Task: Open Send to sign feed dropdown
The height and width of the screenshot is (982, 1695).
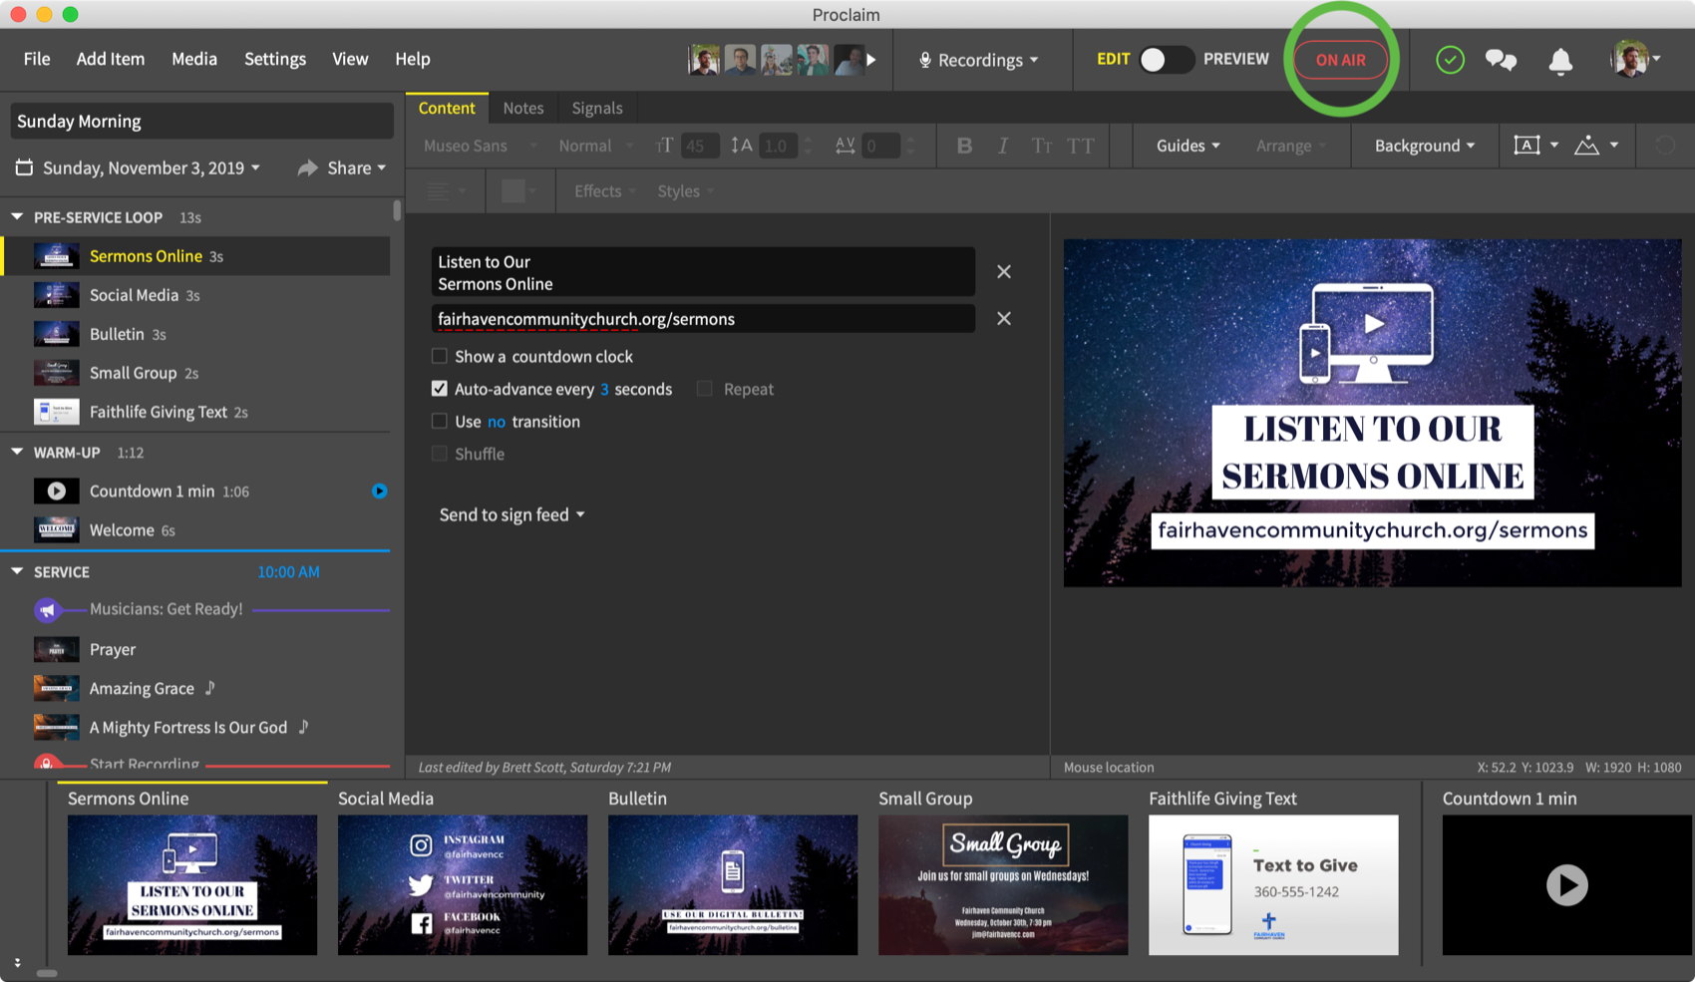Action: [511, 514]
